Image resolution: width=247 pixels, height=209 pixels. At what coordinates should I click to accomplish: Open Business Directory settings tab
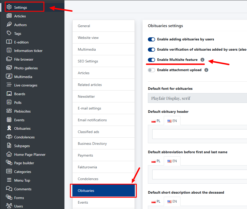pyautogui.click(x=103, y=144)
